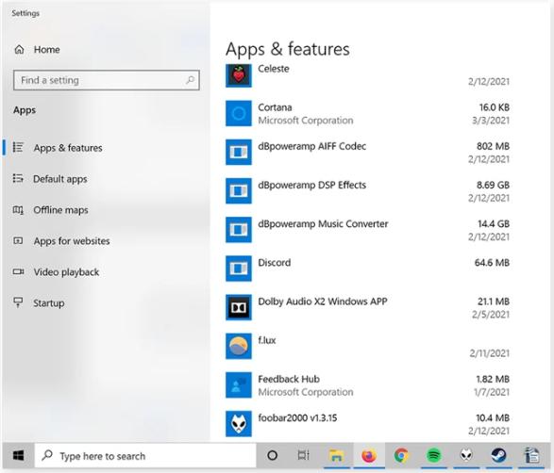Click the 3/3/2021 install date
554x473 pixels.
491,121
